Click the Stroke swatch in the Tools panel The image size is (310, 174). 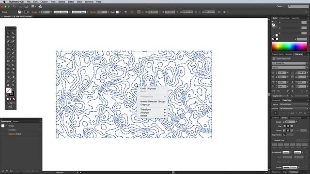[12, 94]
